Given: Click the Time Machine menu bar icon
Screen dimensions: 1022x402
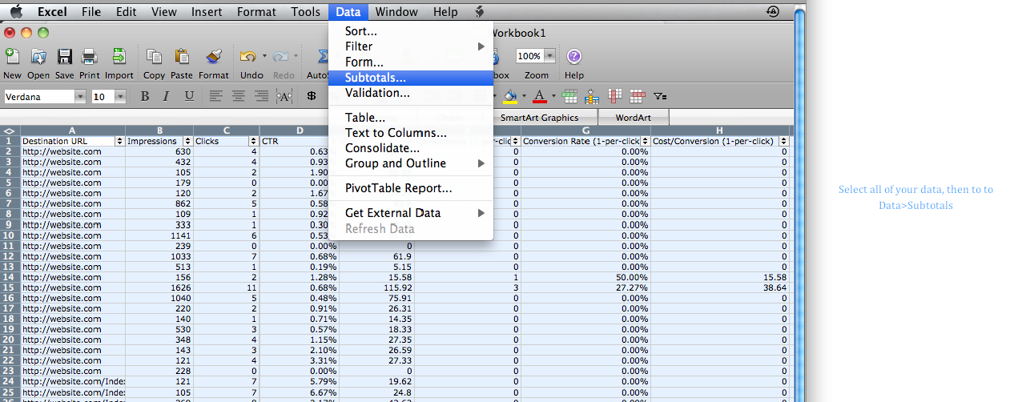Looking at the screenshot, I should 773,11.
